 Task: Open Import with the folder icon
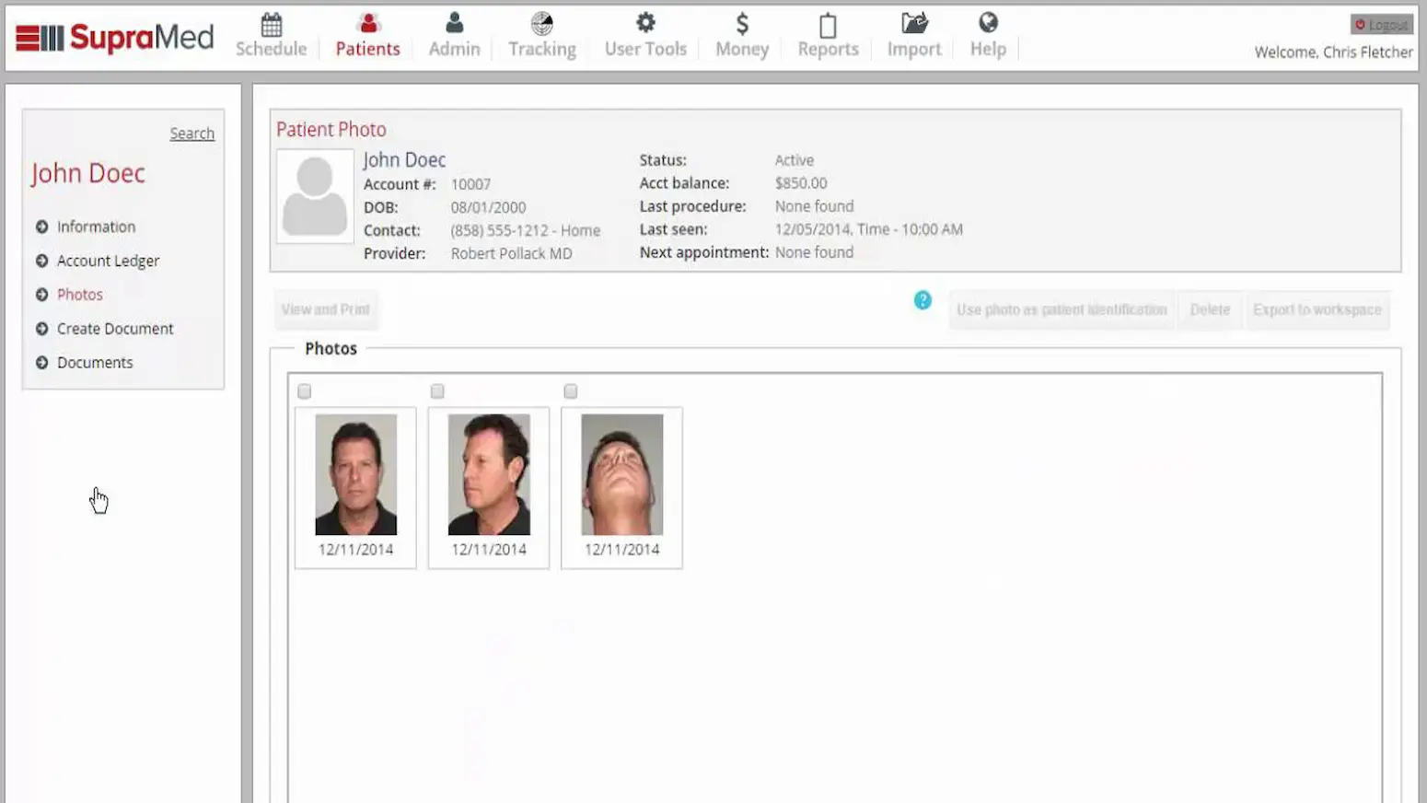click(912, 21)
